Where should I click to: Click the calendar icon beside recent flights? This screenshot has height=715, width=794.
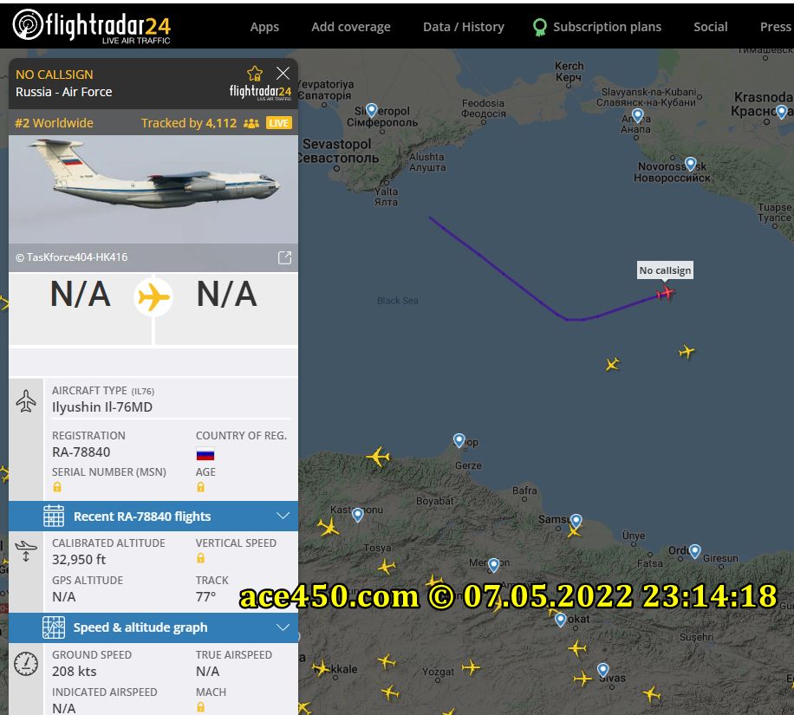pyautogui.click(x=54, y=516)
